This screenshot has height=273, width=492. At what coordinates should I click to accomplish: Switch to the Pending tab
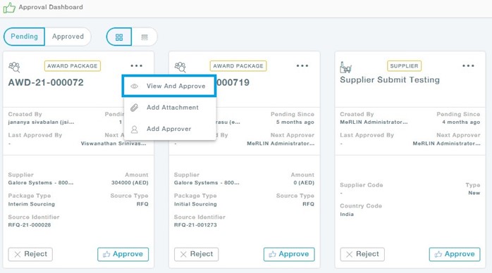point(24,37)
